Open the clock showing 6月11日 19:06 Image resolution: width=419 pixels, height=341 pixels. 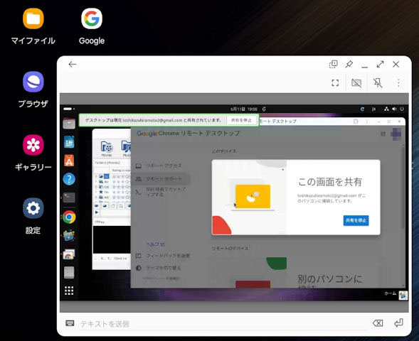(x=243, y=109)
